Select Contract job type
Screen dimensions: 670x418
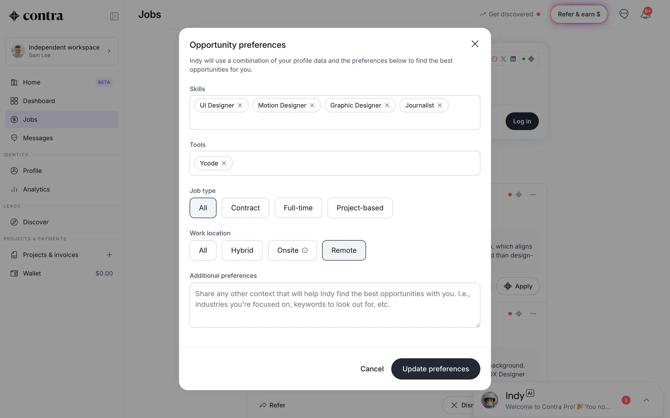click(245, 208)
